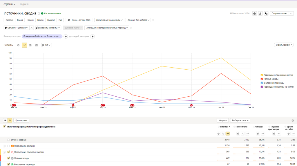Image resolution: width=297 pixels, height=166 pixels.
Task: Click Скрыть график button
Action: click(284, 45)
